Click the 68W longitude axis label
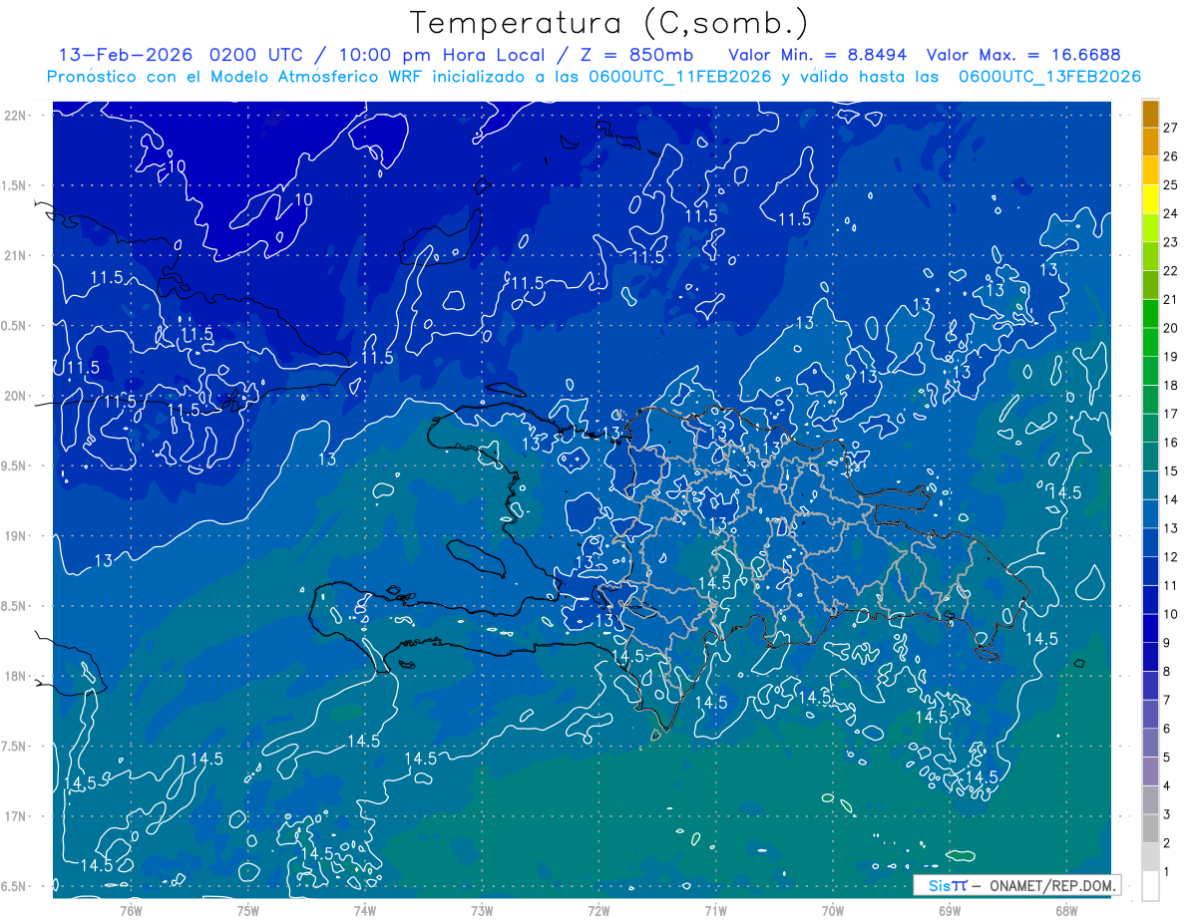 pyautogui.click(x=1066, y=910)
